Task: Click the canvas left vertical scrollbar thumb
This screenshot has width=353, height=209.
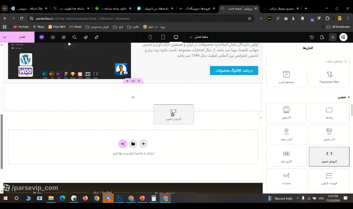Action: (x=2, y=142)
